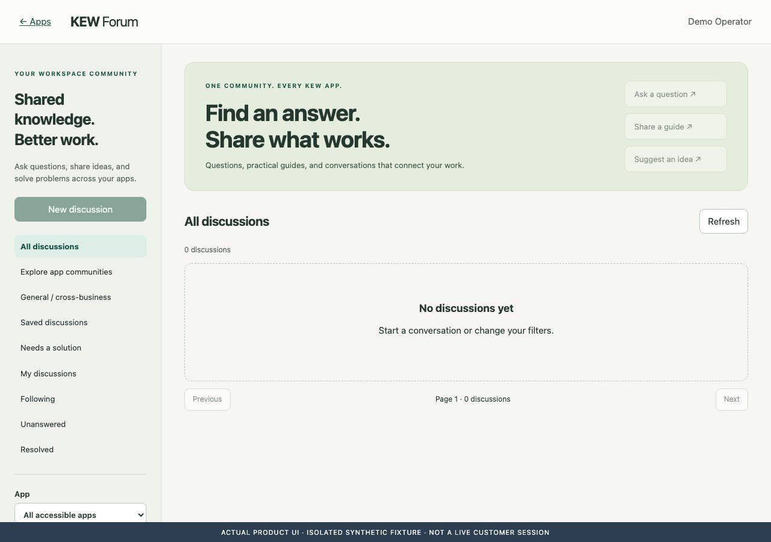Go back via the Apps link

[x=35, y=22]
